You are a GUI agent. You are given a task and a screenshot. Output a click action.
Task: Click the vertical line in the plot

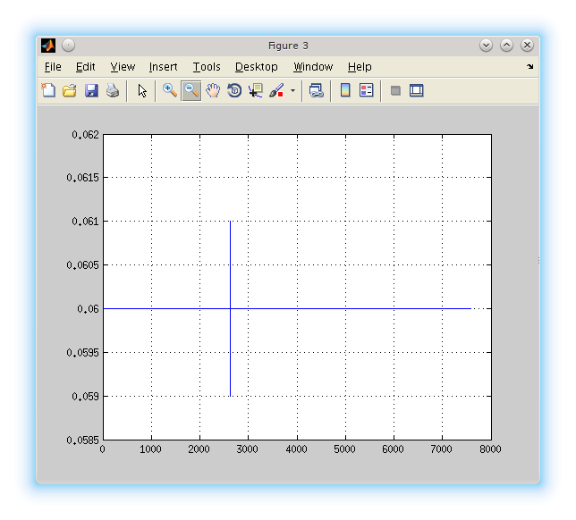[x=231, y=268]
